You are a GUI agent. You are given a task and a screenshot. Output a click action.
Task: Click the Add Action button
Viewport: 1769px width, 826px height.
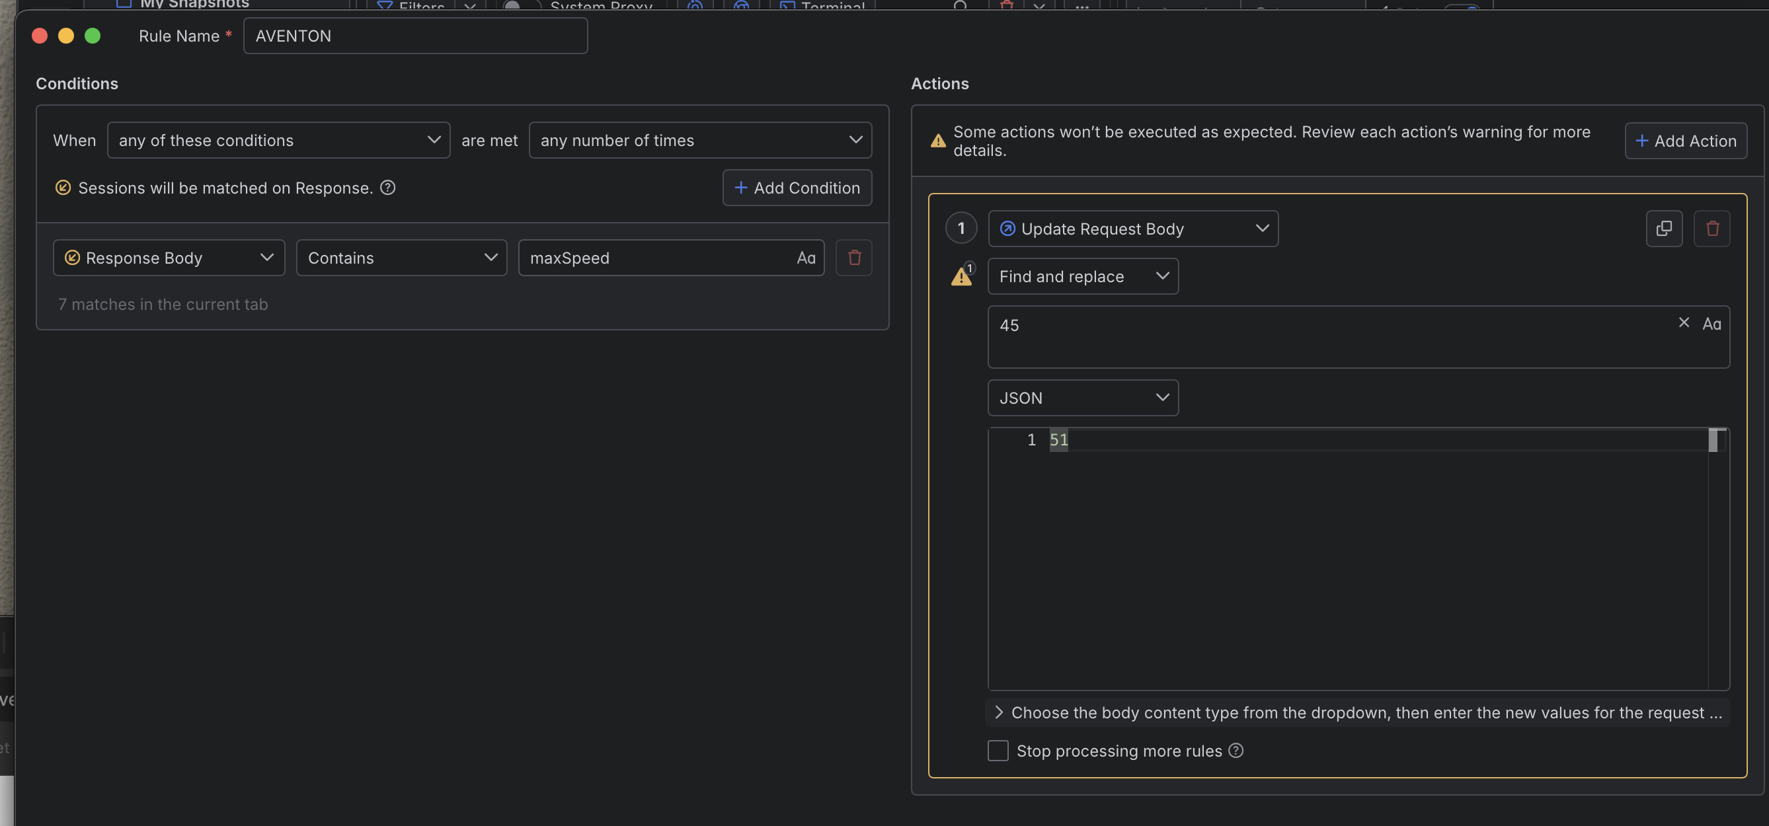1685,141
